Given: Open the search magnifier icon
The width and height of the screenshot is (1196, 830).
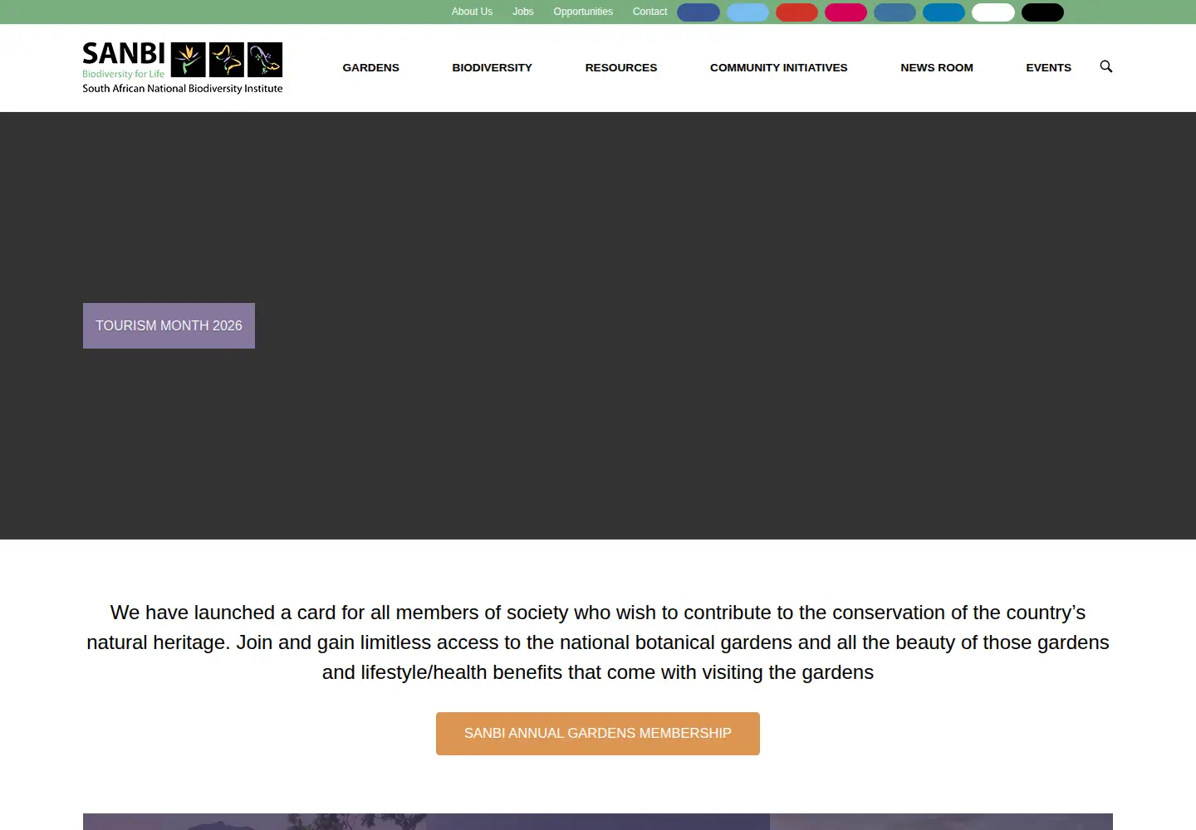Looking at the screenshot, I should [1105, 66].
